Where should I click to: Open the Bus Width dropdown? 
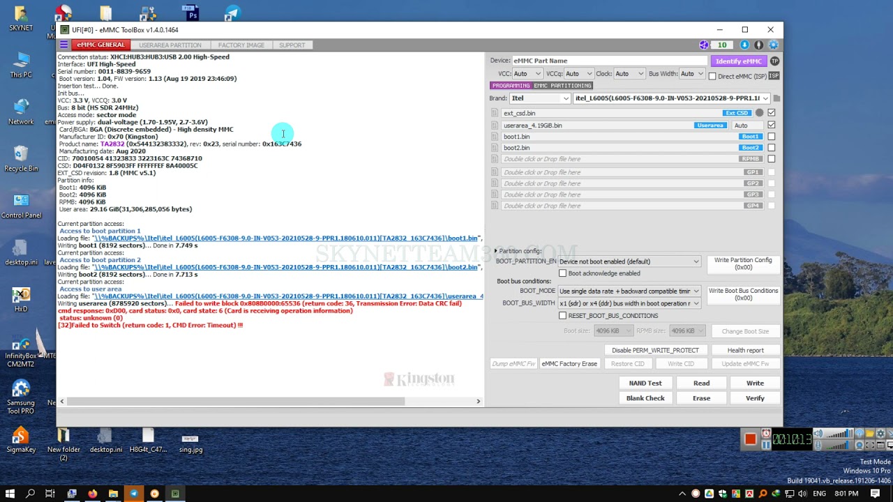(x=692, y=74)
